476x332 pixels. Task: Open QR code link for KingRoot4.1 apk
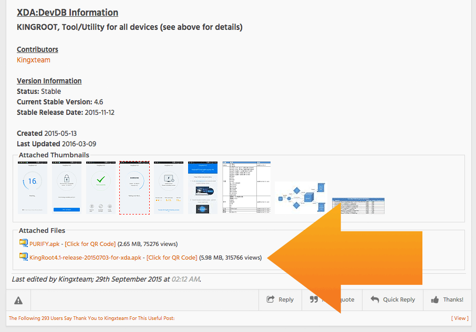point(172,258)
